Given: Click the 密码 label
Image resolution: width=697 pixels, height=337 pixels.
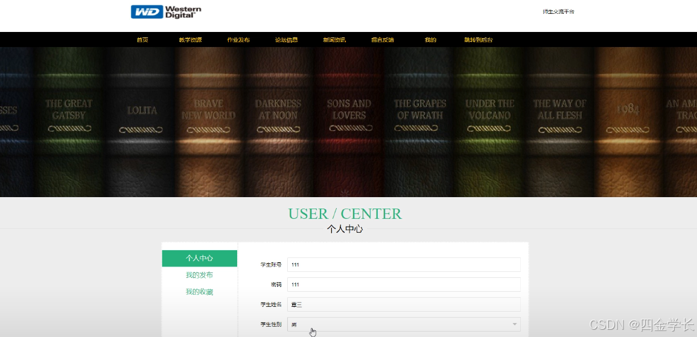Looking at the screenshot, I should 276,285.
